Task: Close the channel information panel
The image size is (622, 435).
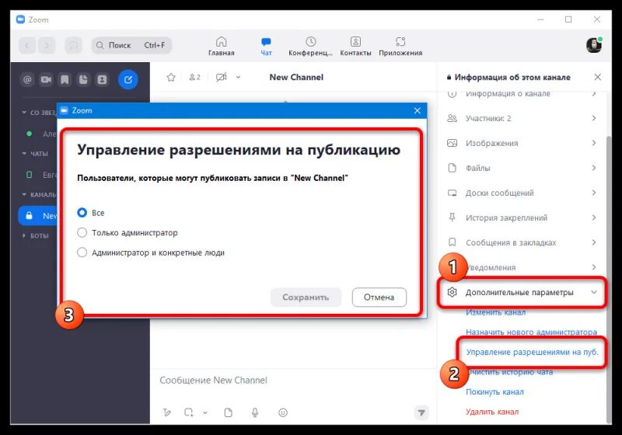Action: pyautogui.click(x=597, y=77)
